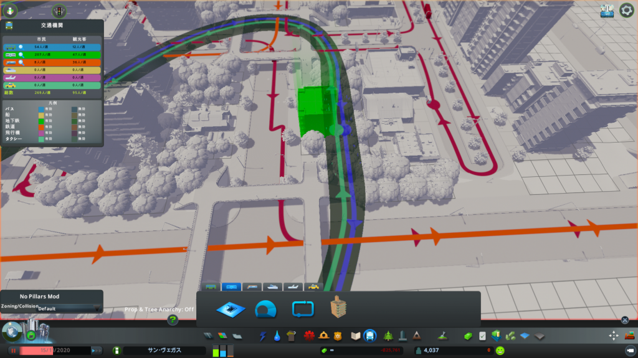Click the traffic light icon at top left
The image size is (638, 358).
[x=59, y=11]
